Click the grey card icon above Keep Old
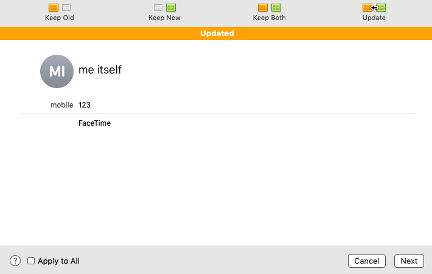The width and height of the screenshot is (432, 274). pyautogui.click(x=66, y=8)
